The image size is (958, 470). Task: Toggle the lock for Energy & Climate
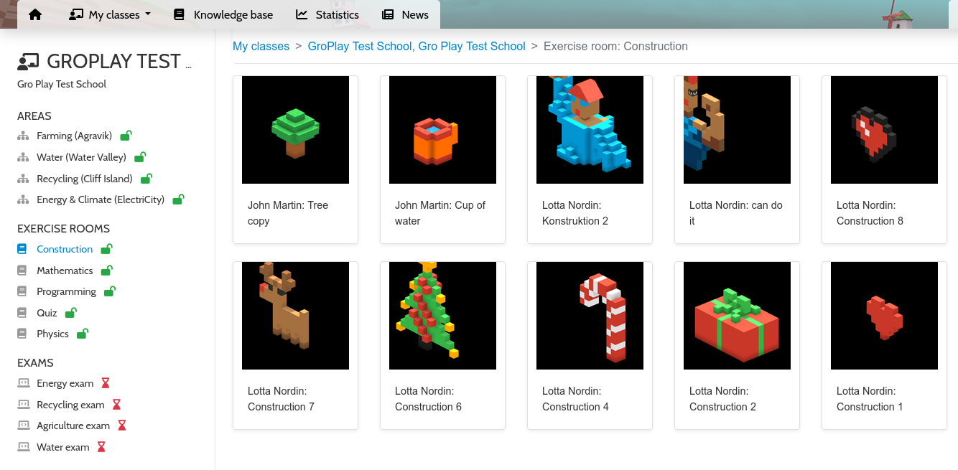(x=178, y=199)
